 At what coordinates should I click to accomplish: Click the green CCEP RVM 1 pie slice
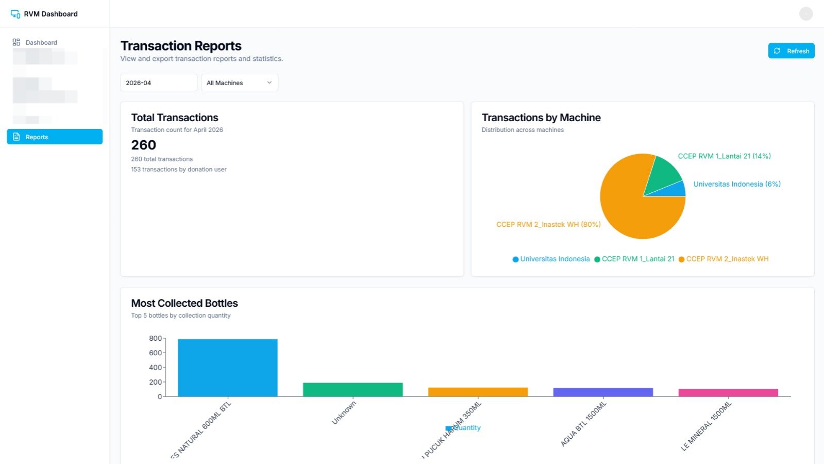click(x=664, y=175)
